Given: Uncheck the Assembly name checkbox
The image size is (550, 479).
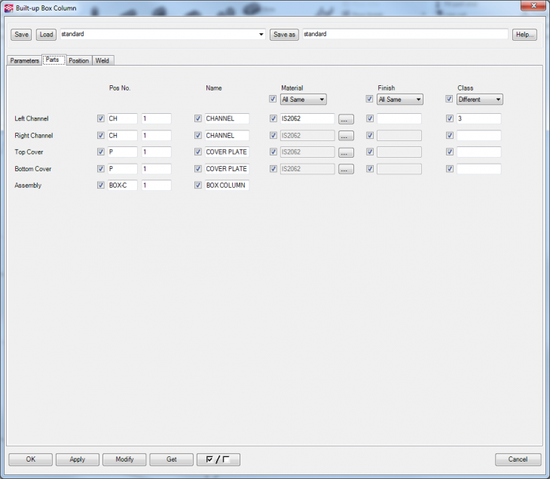Looking at the screenshot, I should pos(198,186).
